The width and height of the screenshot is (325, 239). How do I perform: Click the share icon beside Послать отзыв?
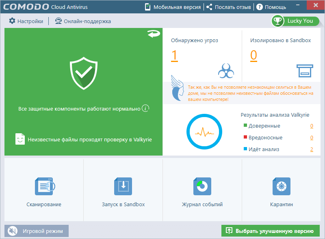pyautogui.click(x=209, y=7)
